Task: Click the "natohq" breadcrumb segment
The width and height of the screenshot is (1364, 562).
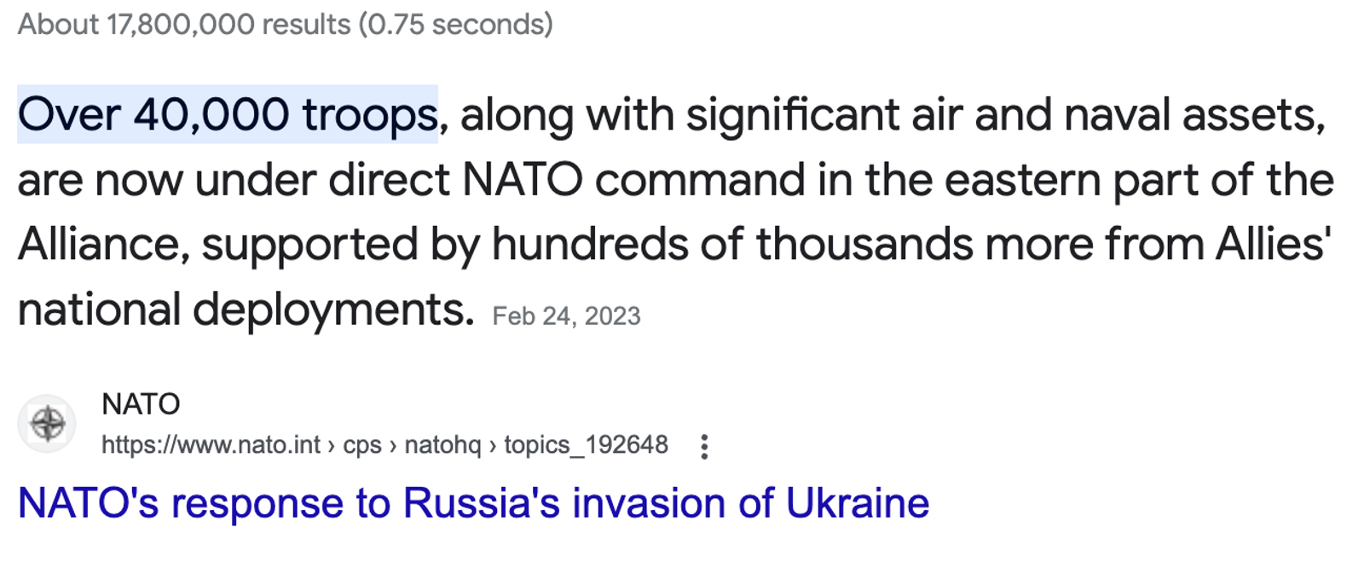Action: pos(442,445)
